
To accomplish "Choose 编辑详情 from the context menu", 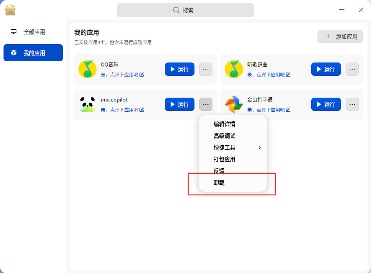I will click(x=233, y=124).
